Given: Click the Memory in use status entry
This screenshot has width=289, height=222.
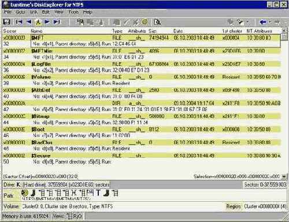Looking at the screenshot, I should [25, 216].
